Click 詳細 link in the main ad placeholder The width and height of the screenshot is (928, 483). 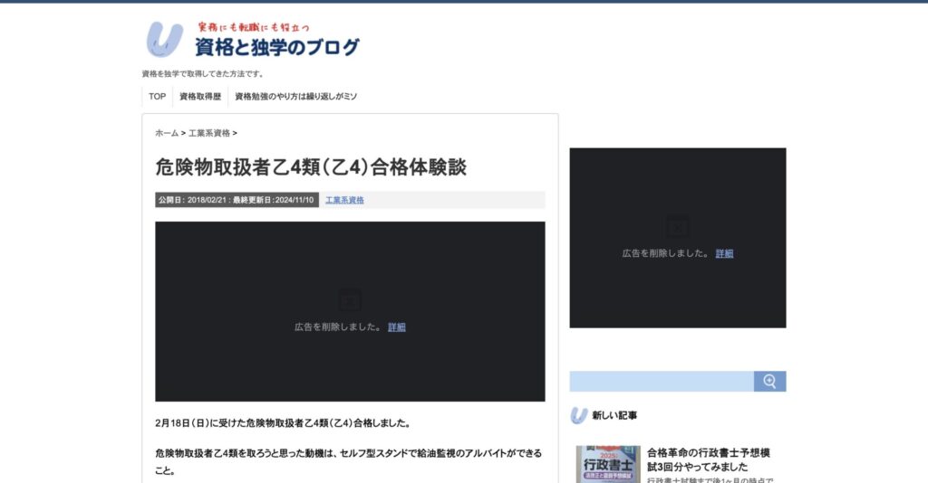pyautogui.click(x=397, y=327)
